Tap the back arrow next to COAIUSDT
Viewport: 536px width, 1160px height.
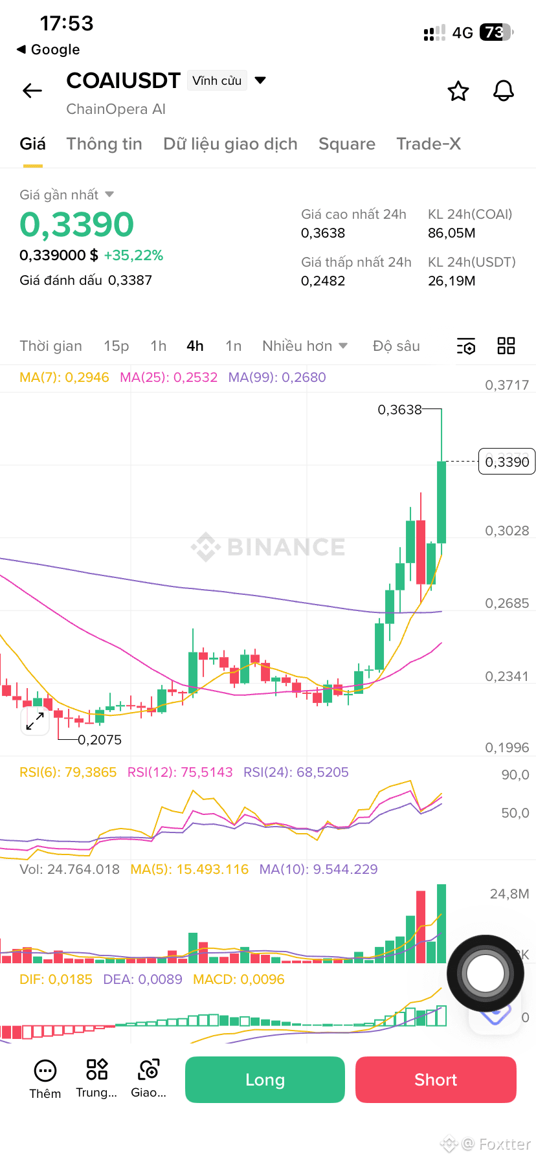[32, 91]
